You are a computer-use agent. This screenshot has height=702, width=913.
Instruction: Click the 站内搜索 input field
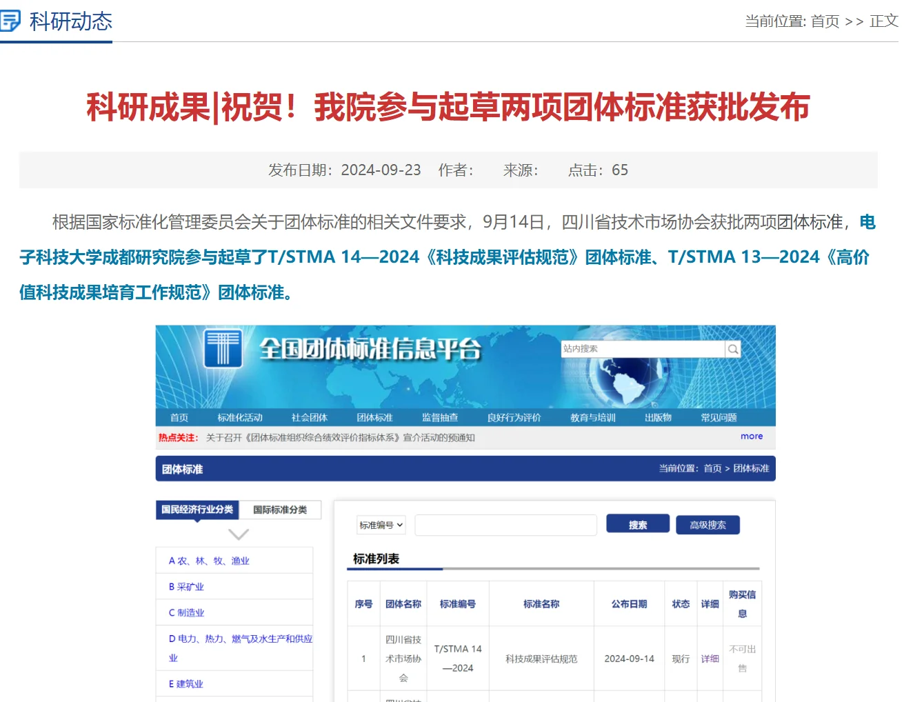(643, 349)
